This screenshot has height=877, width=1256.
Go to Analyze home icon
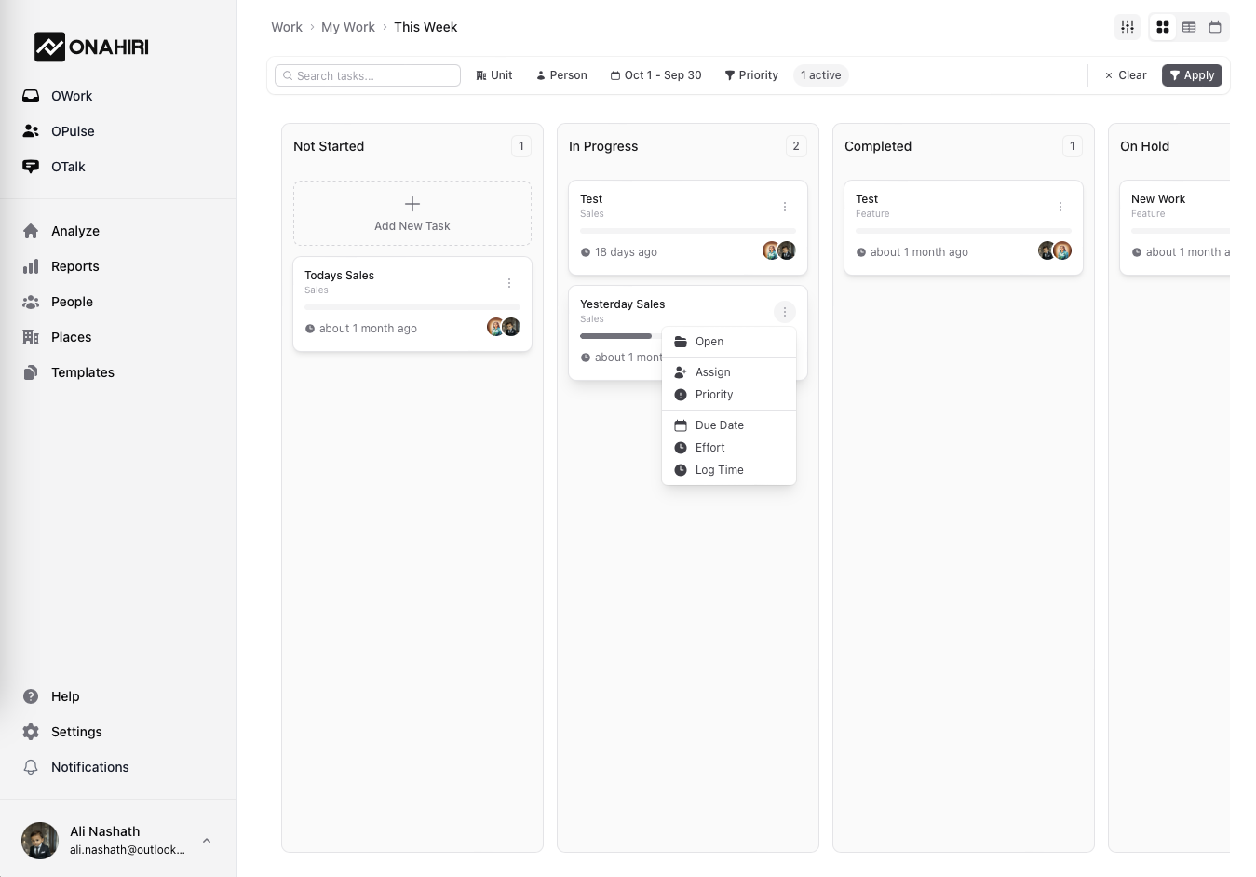(31, 231)
